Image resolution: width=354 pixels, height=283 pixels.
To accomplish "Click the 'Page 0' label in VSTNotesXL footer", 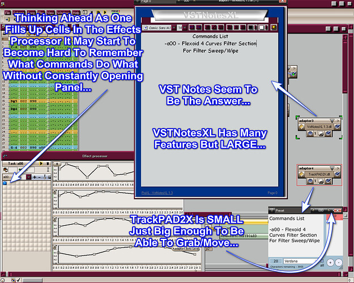I will point(272,193).
